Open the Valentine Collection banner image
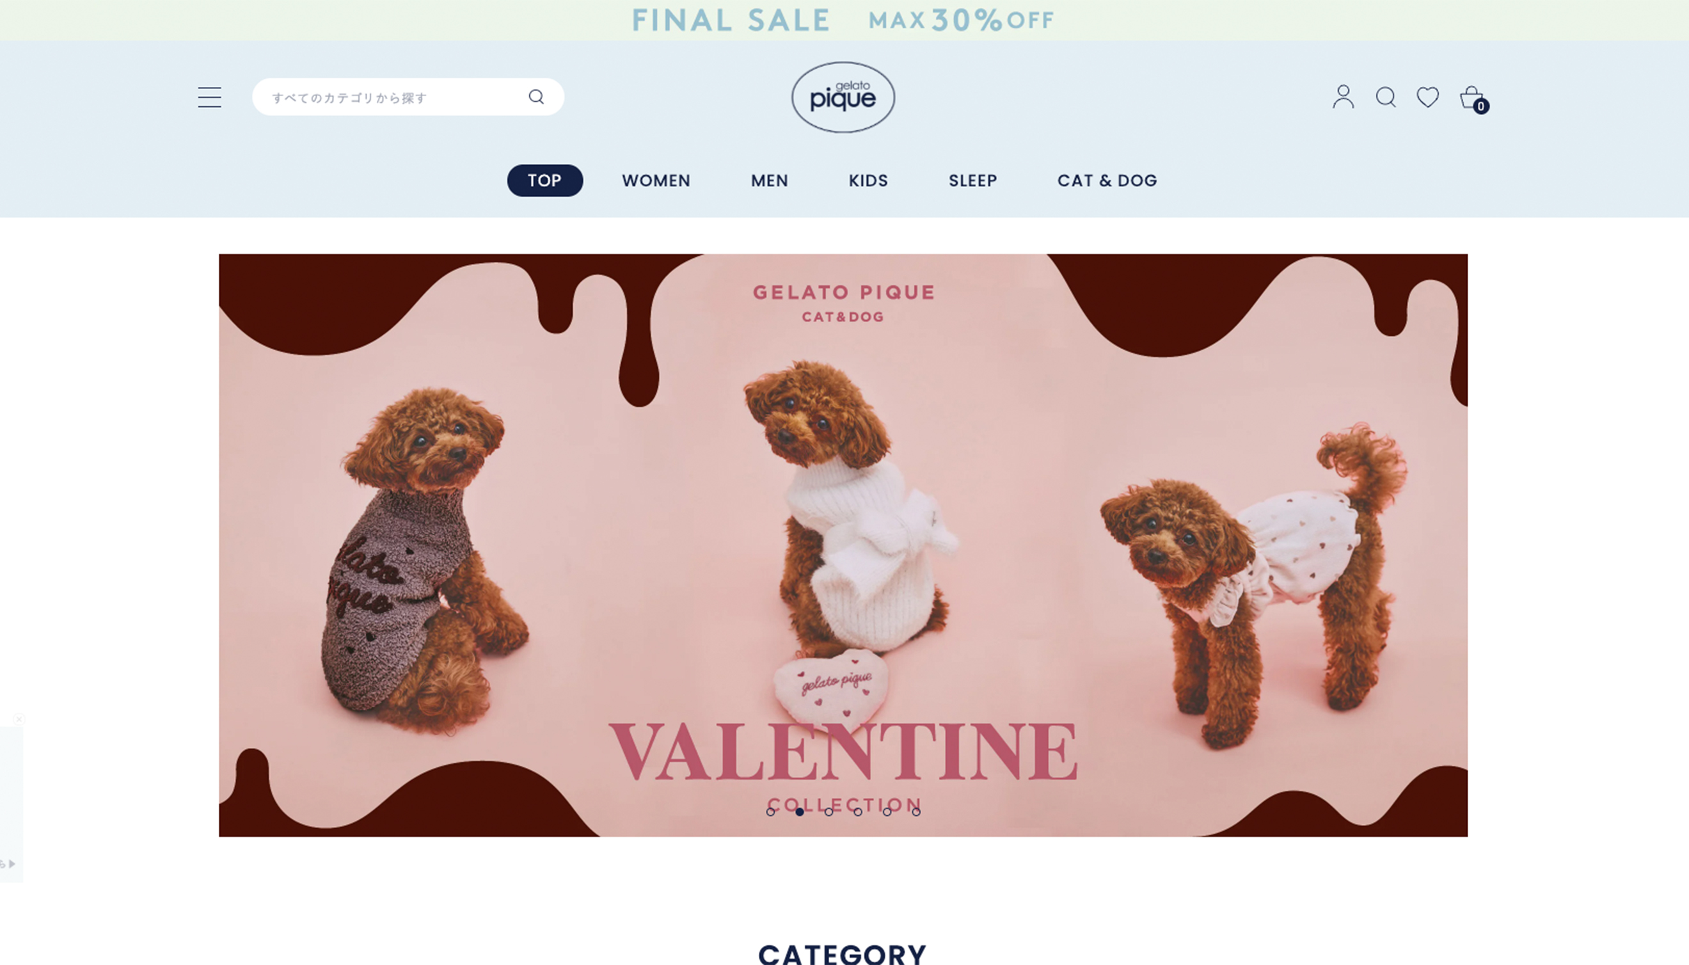The image size is (1689, 965). click(x=843, y=545)
